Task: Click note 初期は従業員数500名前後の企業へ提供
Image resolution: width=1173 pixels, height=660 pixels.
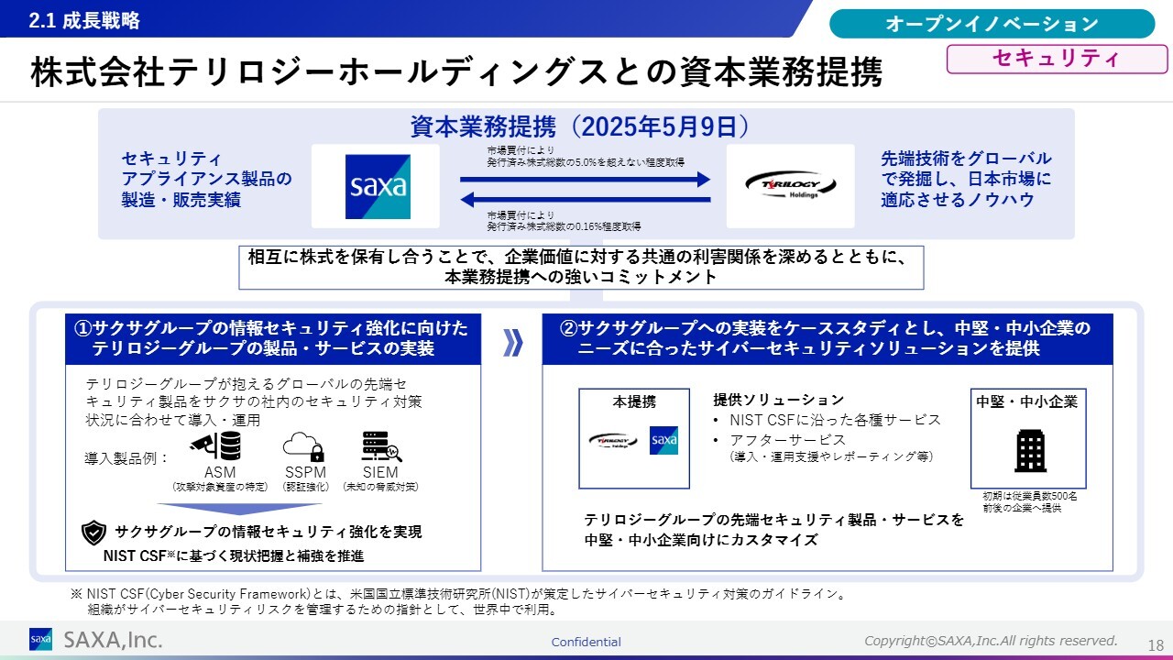Action: coord(1030,501)
